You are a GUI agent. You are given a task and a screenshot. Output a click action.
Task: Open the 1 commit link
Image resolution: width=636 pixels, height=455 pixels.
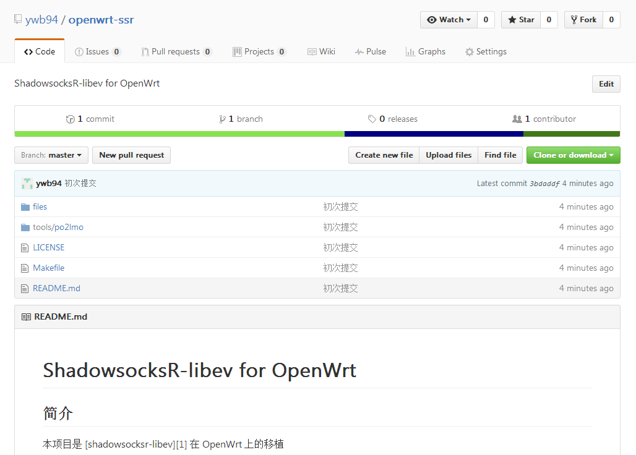coord(90,119)
